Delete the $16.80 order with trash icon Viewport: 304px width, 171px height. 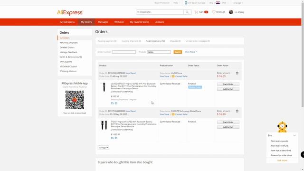click(x=237, y=111)
